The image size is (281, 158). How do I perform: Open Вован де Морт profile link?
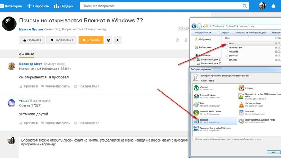tap(31, 64)
